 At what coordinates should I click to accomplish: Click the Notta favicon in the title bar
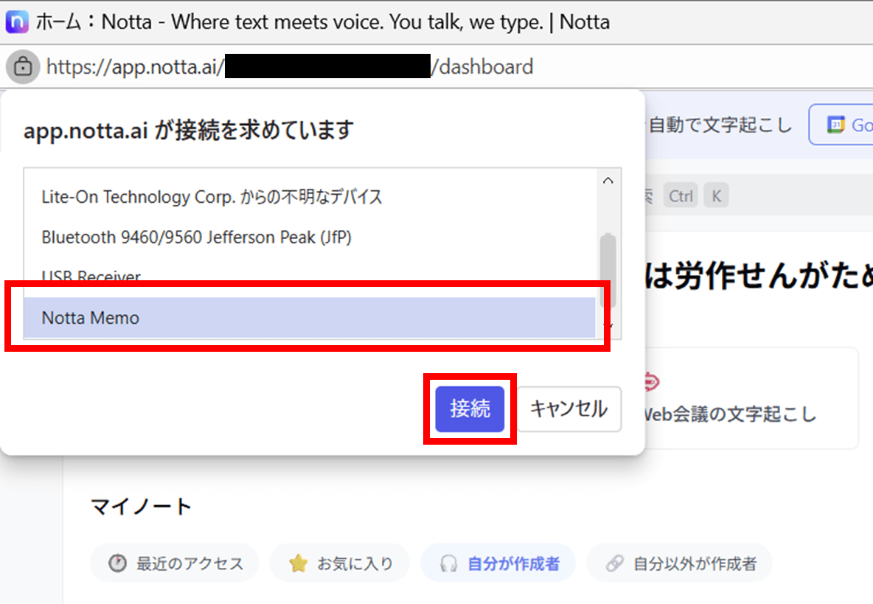click(x=17, y=21)
